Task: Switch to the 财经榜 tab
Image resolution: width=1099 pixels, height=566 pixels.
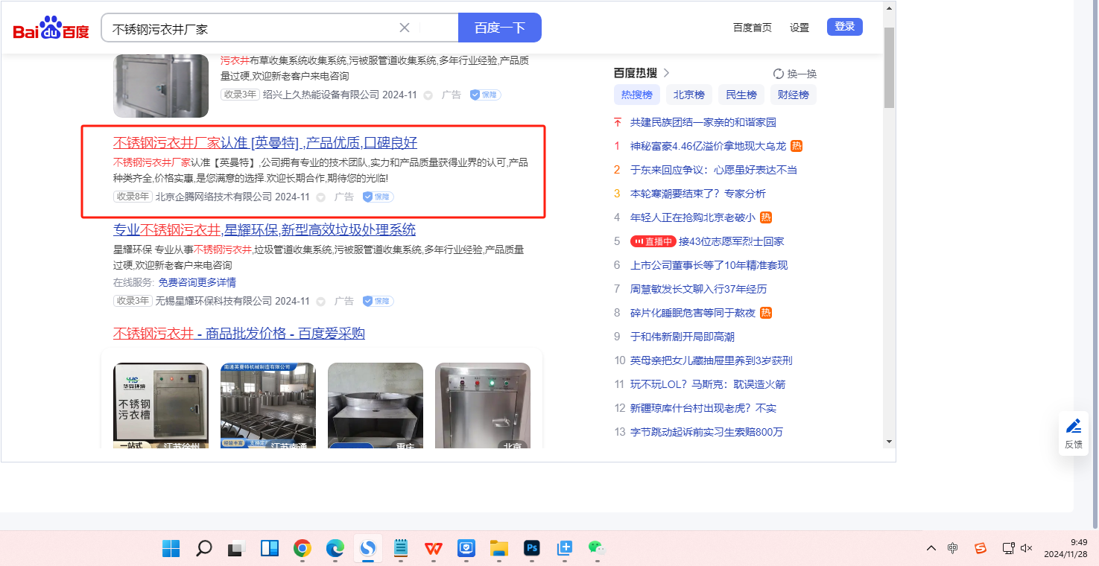Action: tap(794, 95)
